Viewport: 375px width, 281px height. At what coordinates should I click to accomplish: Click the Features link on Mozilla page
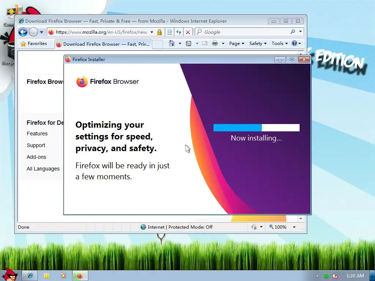pyautogui.click(x=37, y=134)
